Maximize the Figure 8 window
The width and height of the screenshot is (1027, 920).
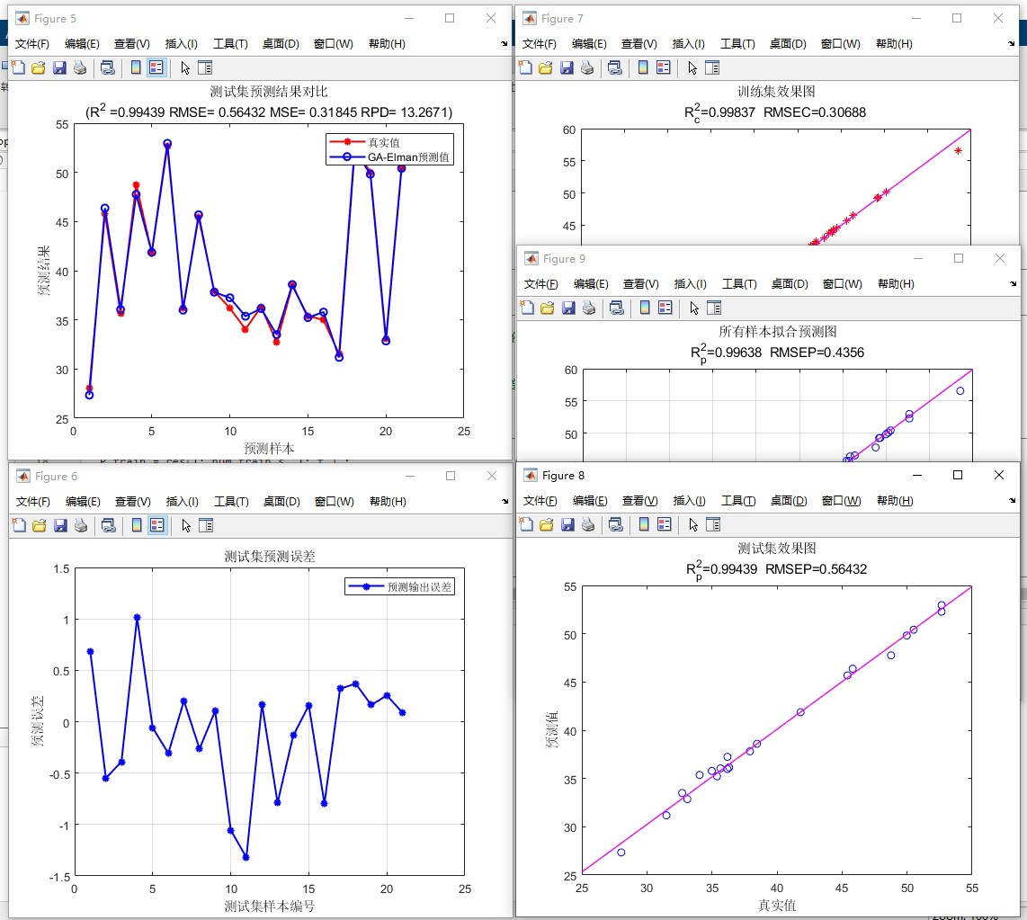point(958,475)
